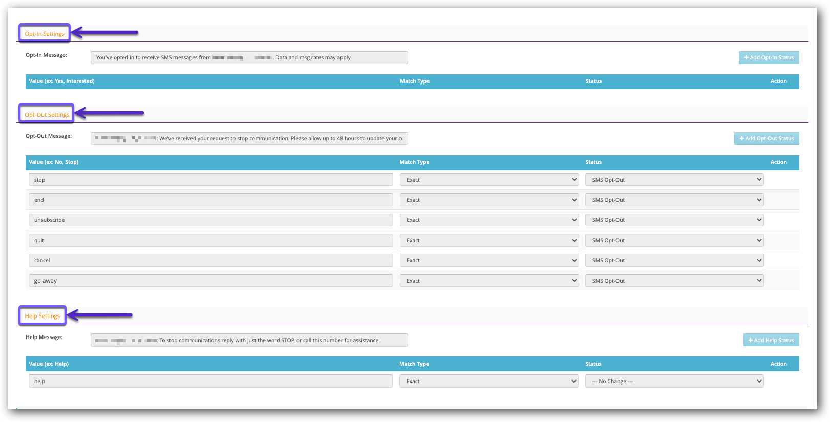
Task: Select the 'cancel' value field
Action: coord(211,260)
